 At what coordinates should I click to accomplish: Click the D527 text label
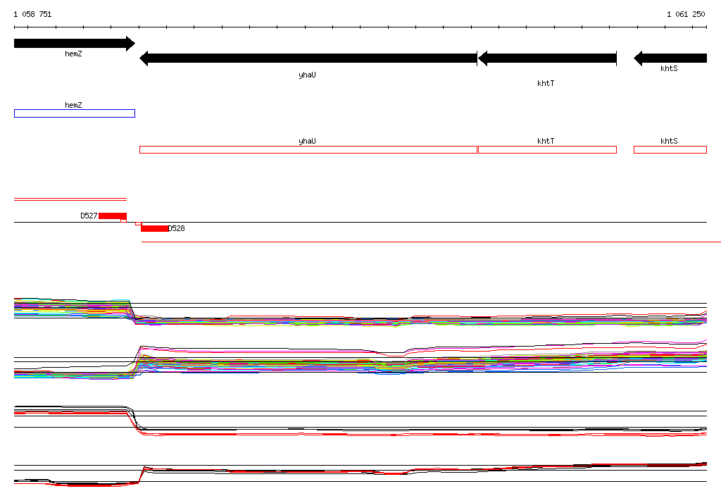coord(89,216)
